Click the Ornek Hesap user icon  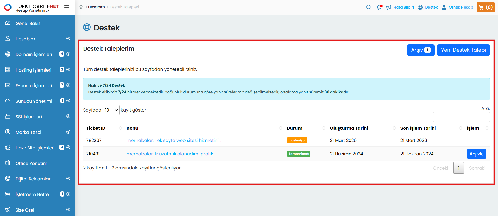click(x=444, y=7)
